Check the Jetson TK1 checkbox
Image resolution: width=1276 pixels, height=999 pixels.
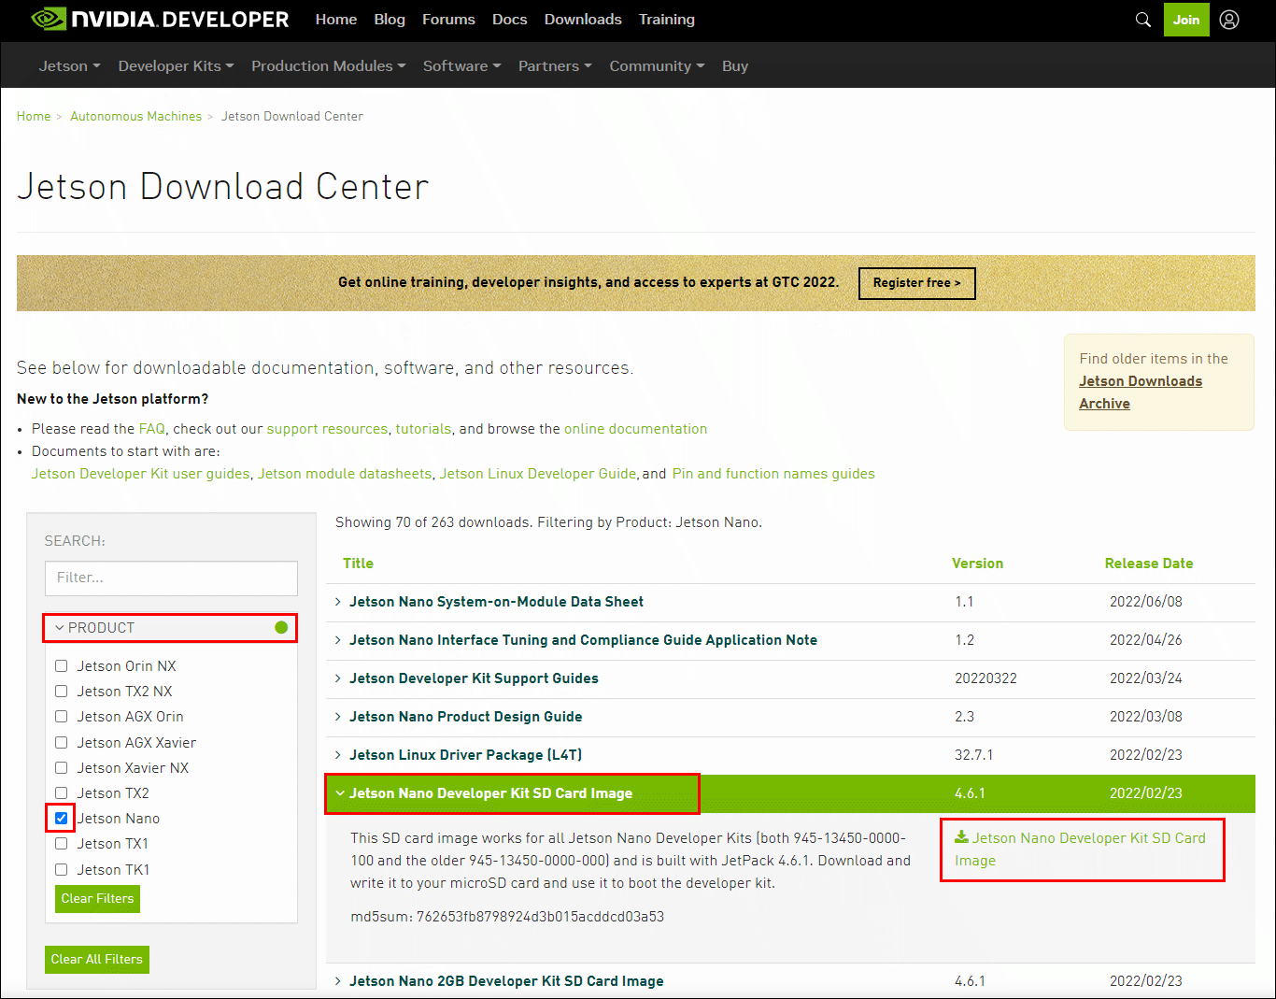click(x=61, y=870)
